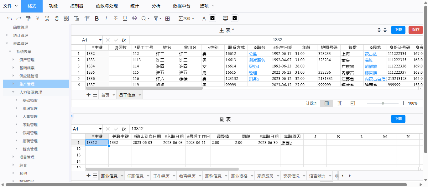Image resolution: width=428 pixels, height=187 pixels.
Task: Open the 函数与处理 menu
Action: pos(107,6)
